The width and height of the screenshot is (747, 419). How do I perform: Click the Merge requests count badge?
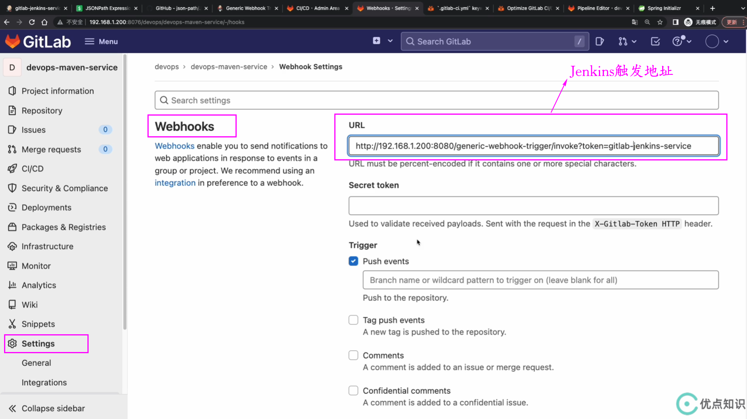[x=105, y=149]
